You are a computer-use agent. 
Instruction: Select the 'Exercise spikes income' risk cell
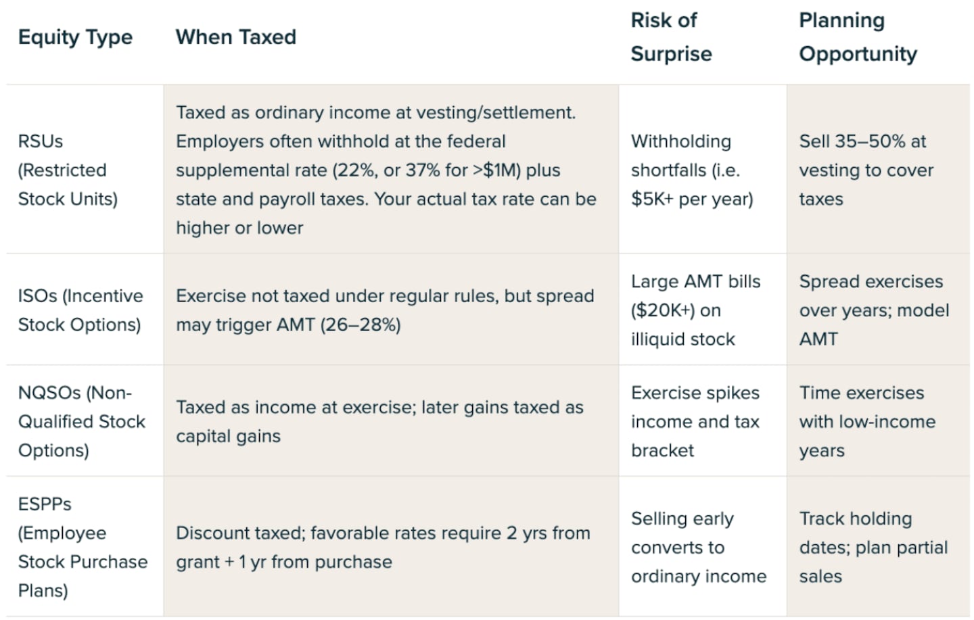[695, 421]
